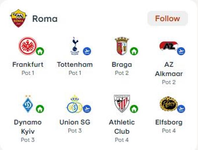Open the Braga club crest
198x150 pixels.
point(122,46)
